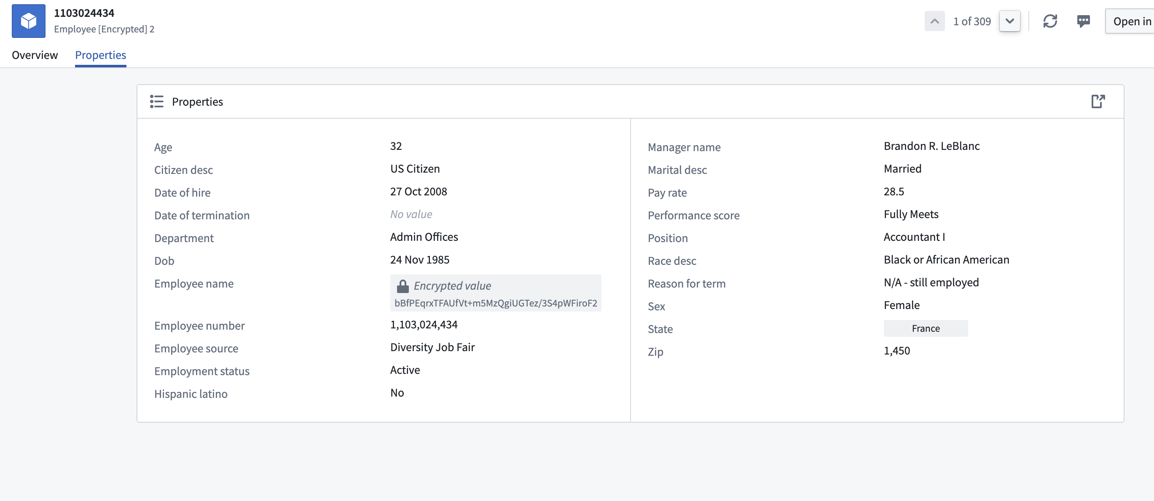Click the title 1103024434

click(x=84, y=13)
